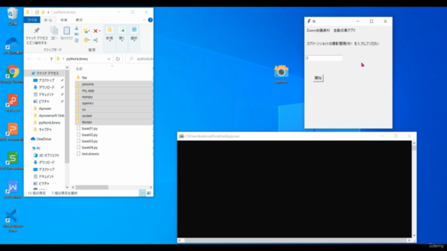
Task: Open Apower folder in navigation pane
Action: point(45,109)
